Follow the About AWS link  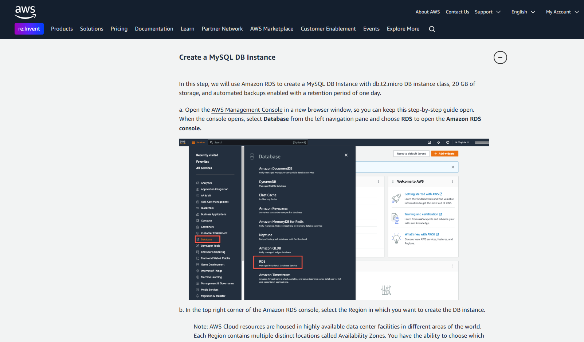click(x=428, y=12)
